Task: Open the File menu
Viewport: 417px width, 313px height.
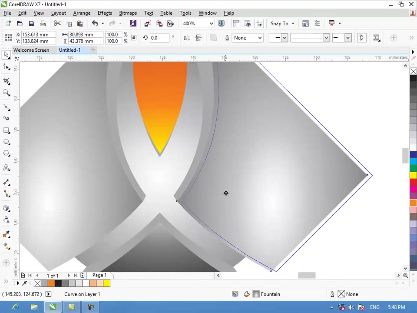Action: pos(7,13)
